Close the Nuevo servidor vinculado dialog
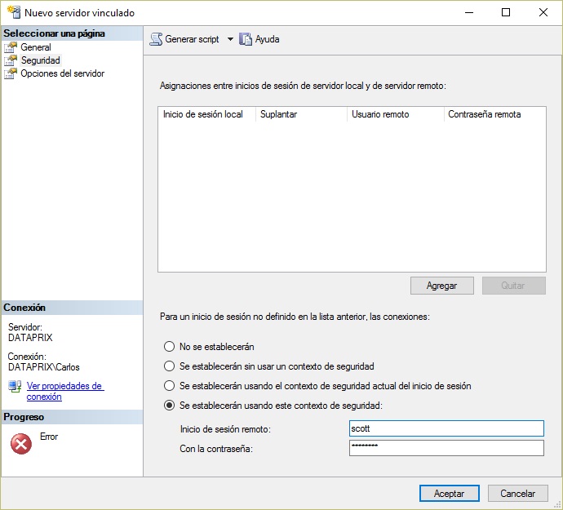 tap(543, 12)
